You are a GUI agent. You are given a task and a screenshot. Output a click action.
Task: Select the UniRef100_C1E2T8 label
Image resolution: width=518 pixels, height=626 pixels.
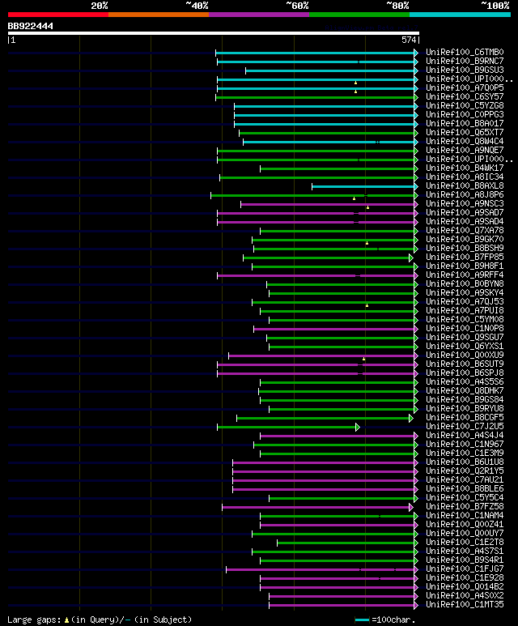(465, 543)
